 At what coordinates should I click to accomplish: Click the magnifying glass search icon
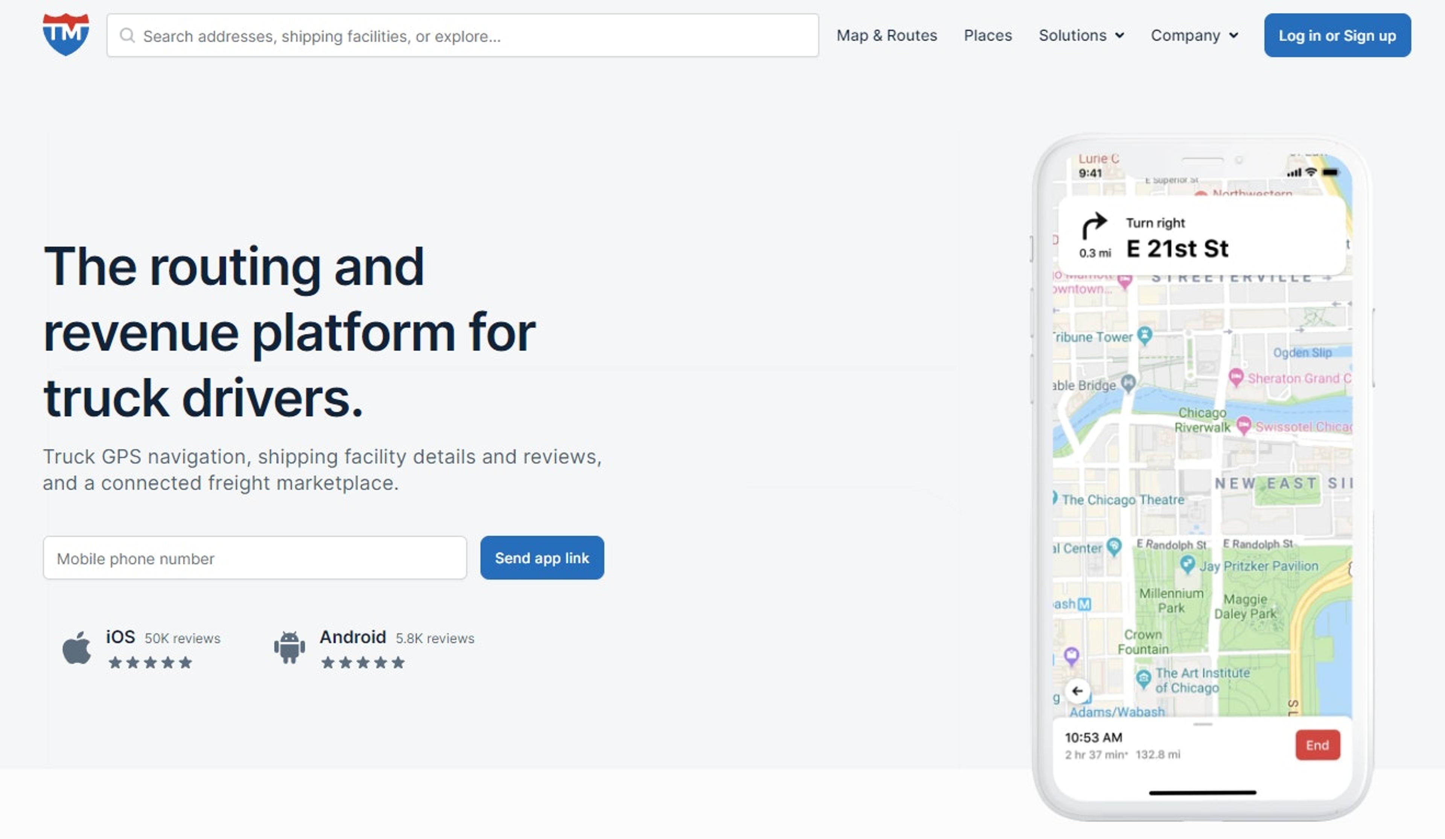pyautogui.click(x=127, y=35)
